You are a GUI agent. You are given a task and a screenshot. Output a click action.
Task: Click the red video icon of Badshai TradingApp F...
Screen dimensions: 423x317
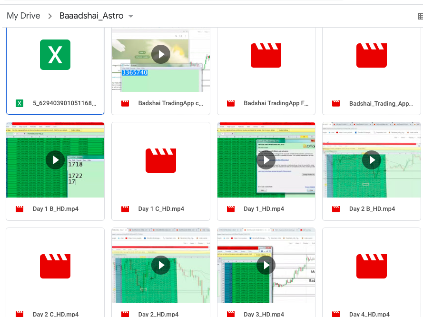266,55
